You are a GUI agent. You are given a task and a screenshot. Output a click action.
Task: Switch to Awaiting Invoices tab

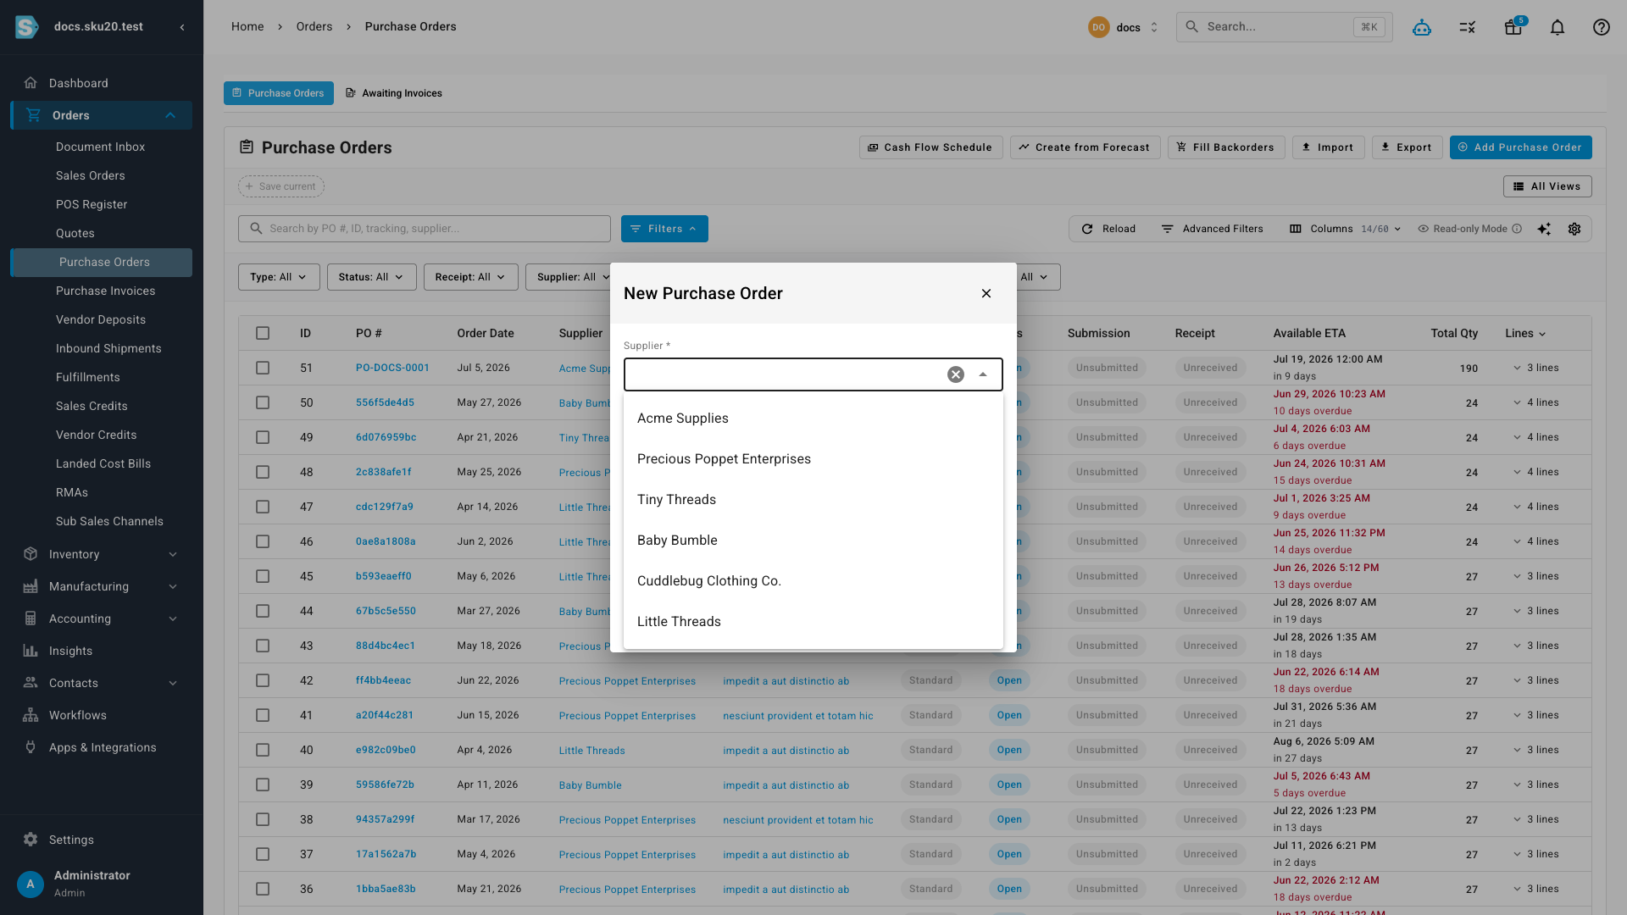pyautogui.click(x=394, y=93)
